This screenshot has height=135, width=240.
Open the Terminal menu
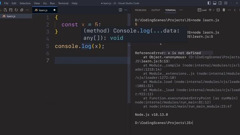click(x=63, y=3)
